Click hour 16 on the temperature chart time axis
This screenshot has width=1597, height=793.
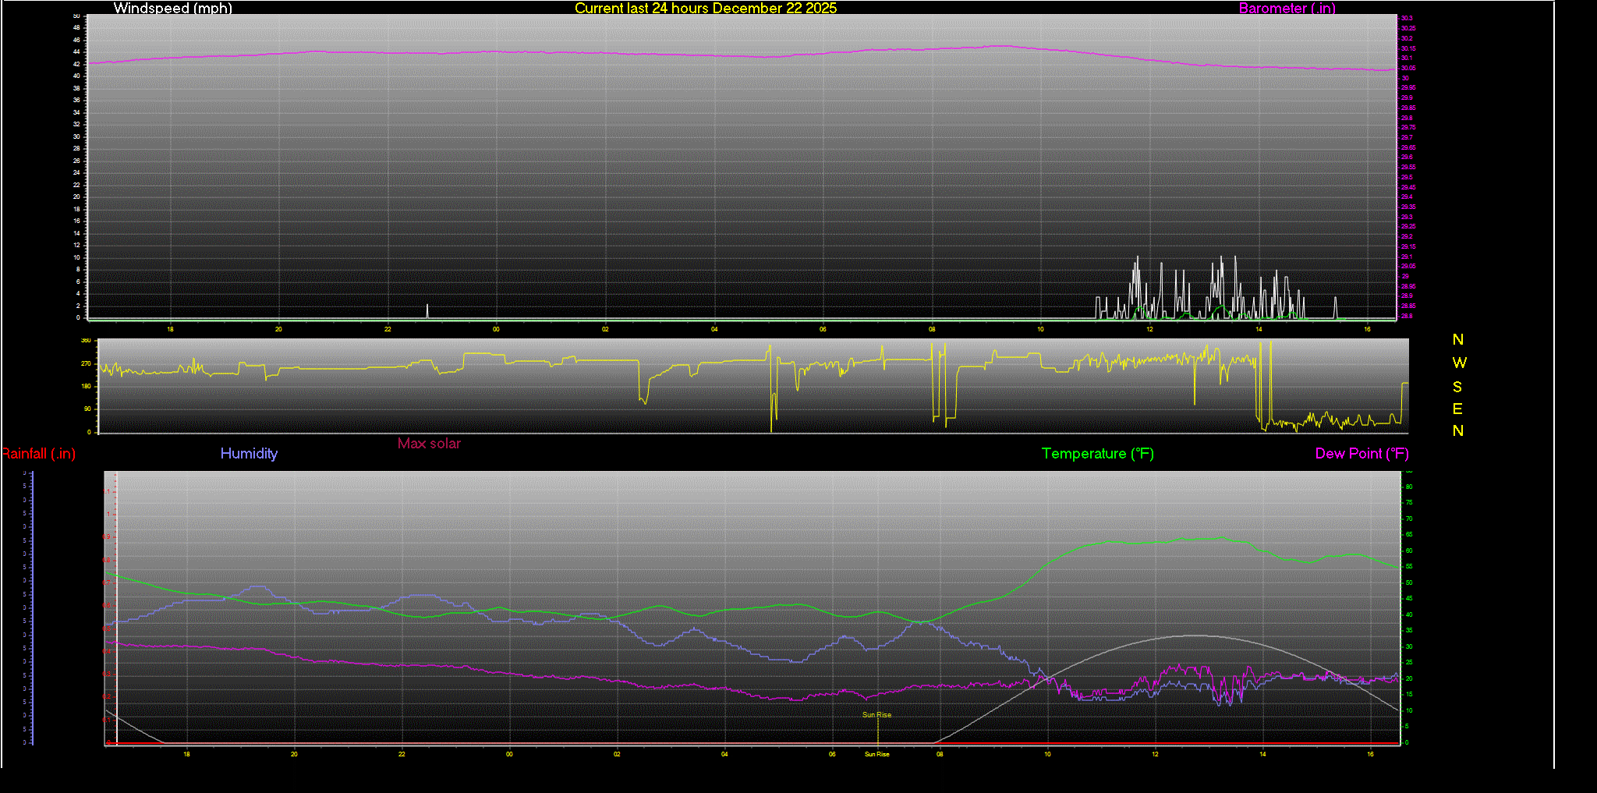pos(1370,754)
